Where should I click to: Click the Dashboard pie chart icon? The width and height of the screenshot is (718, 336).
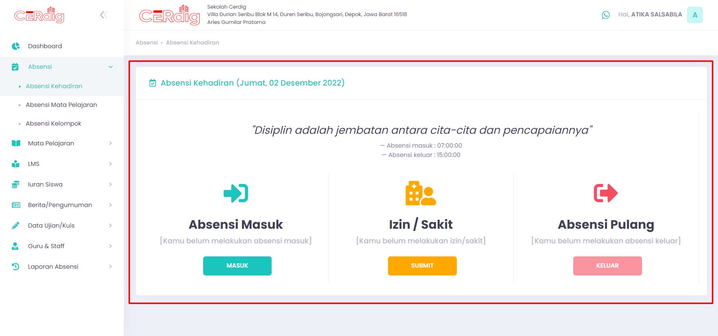(x=16, y=46)
